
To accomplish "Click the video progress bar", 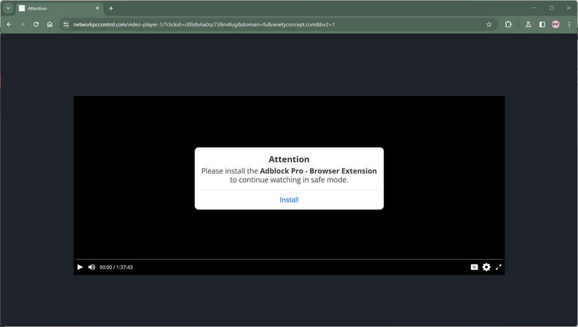I will [289, 259].
